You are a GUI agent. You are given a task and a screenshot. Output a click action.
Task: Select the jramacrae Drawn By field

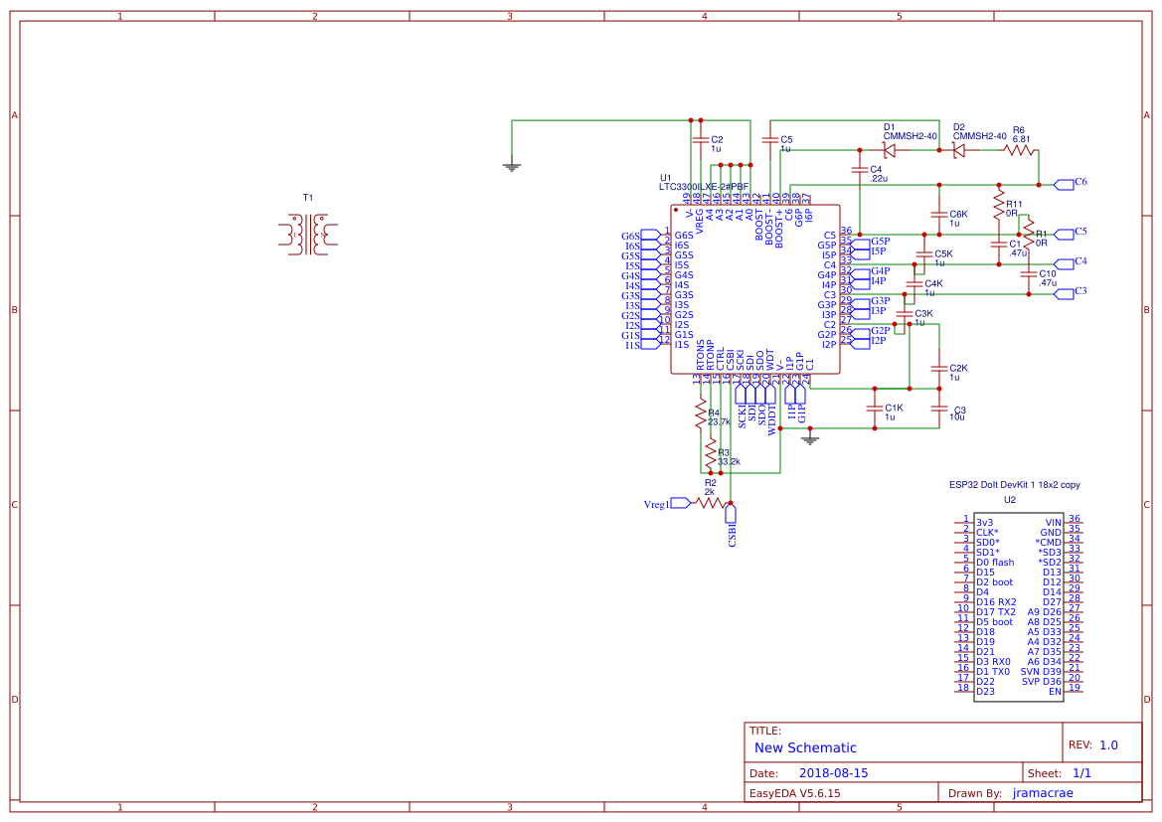(1042, 793)
